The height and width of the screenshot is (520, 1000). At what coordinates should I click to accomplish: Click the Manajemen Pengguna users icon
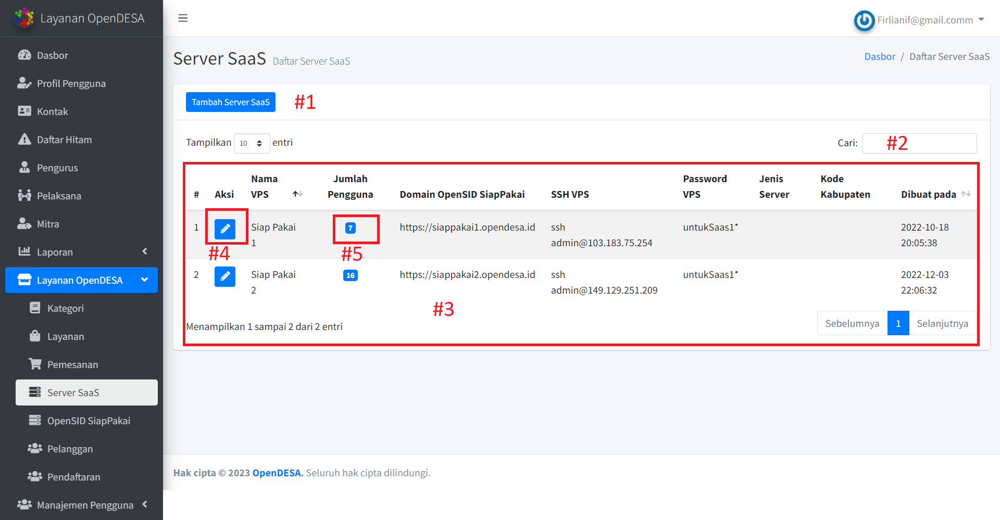(24, 505)
